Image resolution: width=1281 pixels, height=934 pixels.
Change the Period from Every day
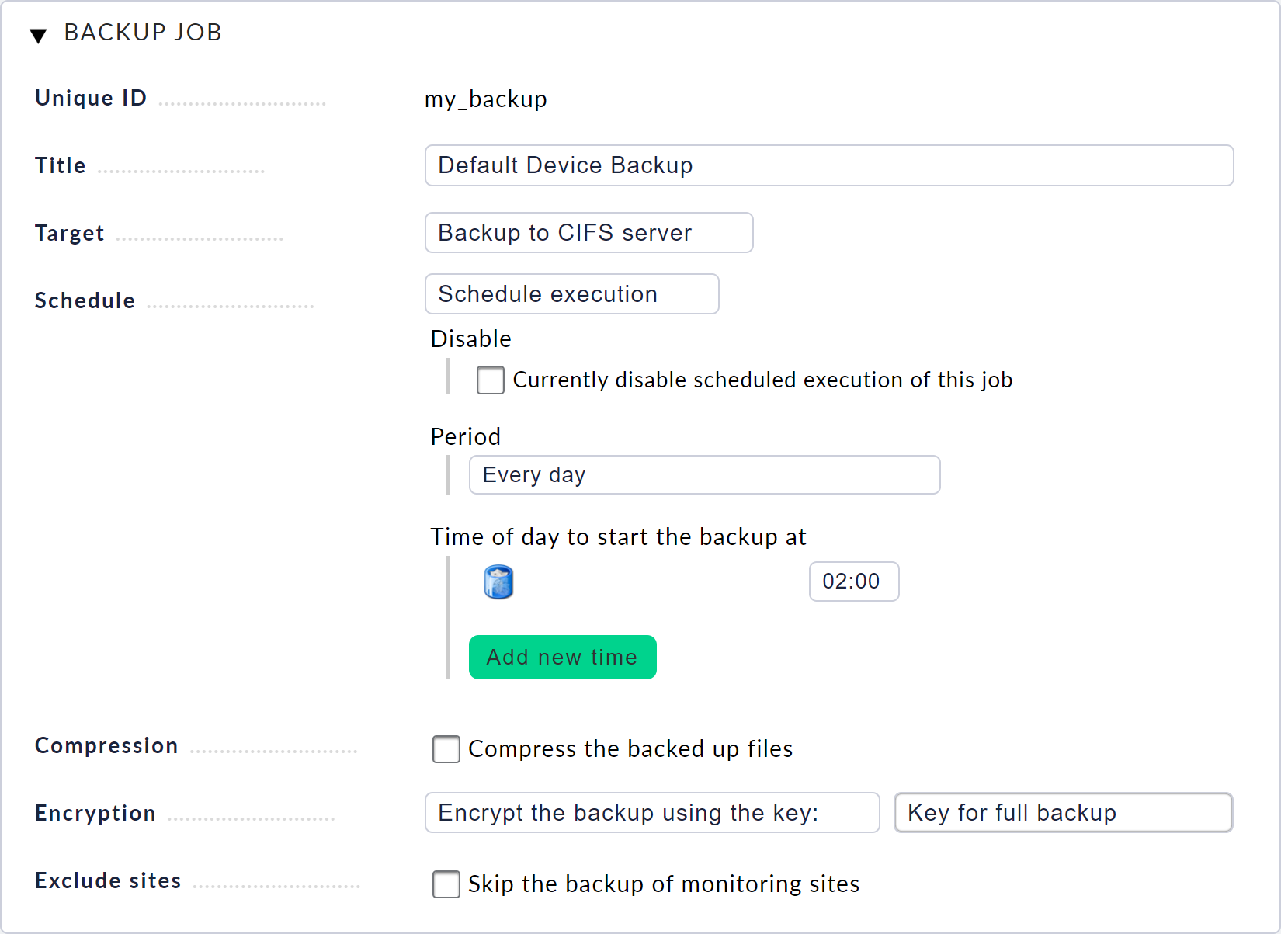[x=703, y=474]
